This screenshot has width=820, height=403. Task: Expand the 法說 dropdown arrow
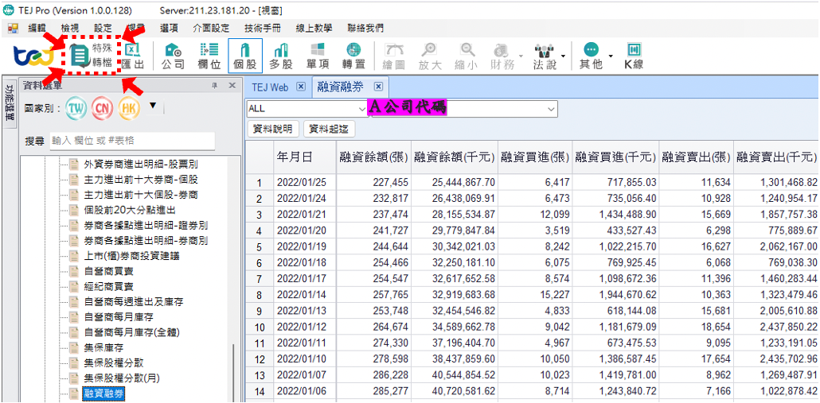click(563, 56)
